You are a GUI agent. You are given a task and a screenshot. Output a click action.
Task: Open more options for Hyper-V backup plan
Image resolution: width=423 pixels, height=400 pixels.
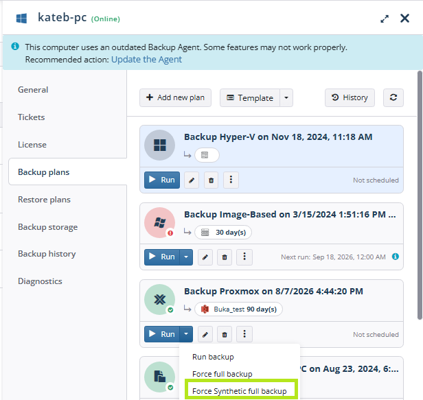(231, 180)
